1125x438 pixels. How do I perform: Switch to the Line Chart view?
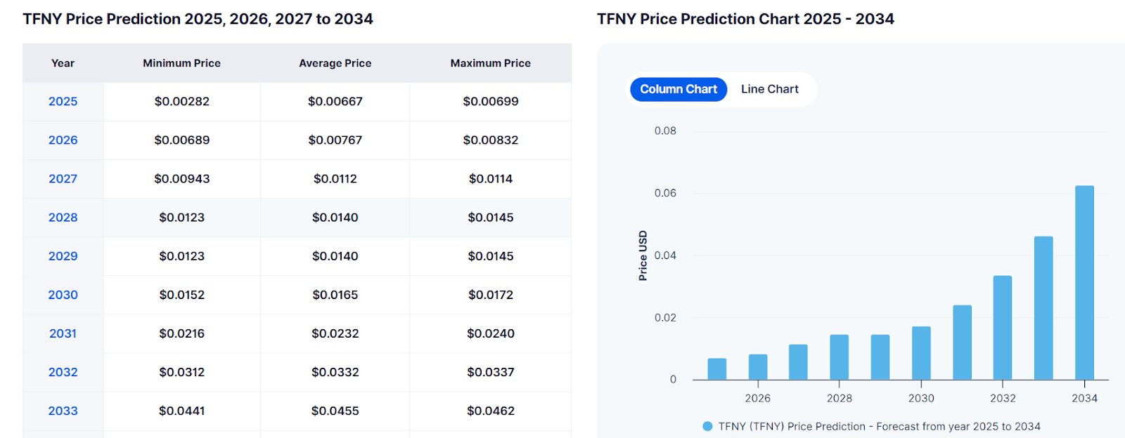(769, 89)
